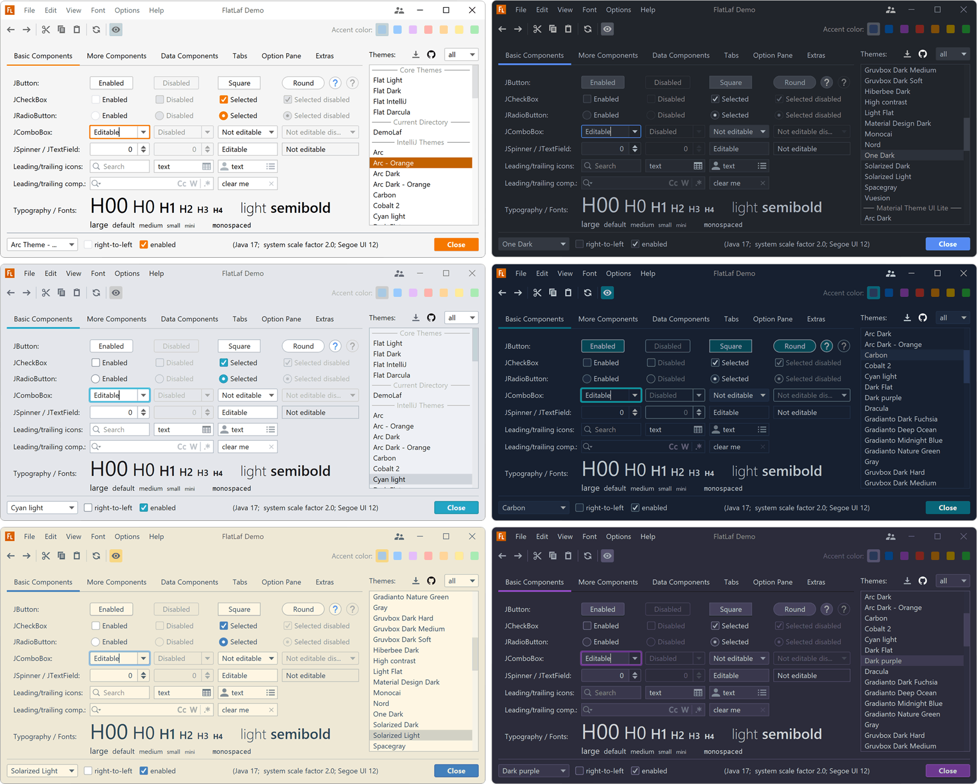Viewport: 977px width, 784px height.
Task: Click the Round button in Basic Components
Action: pyautogui.click(x=303, y=82)
